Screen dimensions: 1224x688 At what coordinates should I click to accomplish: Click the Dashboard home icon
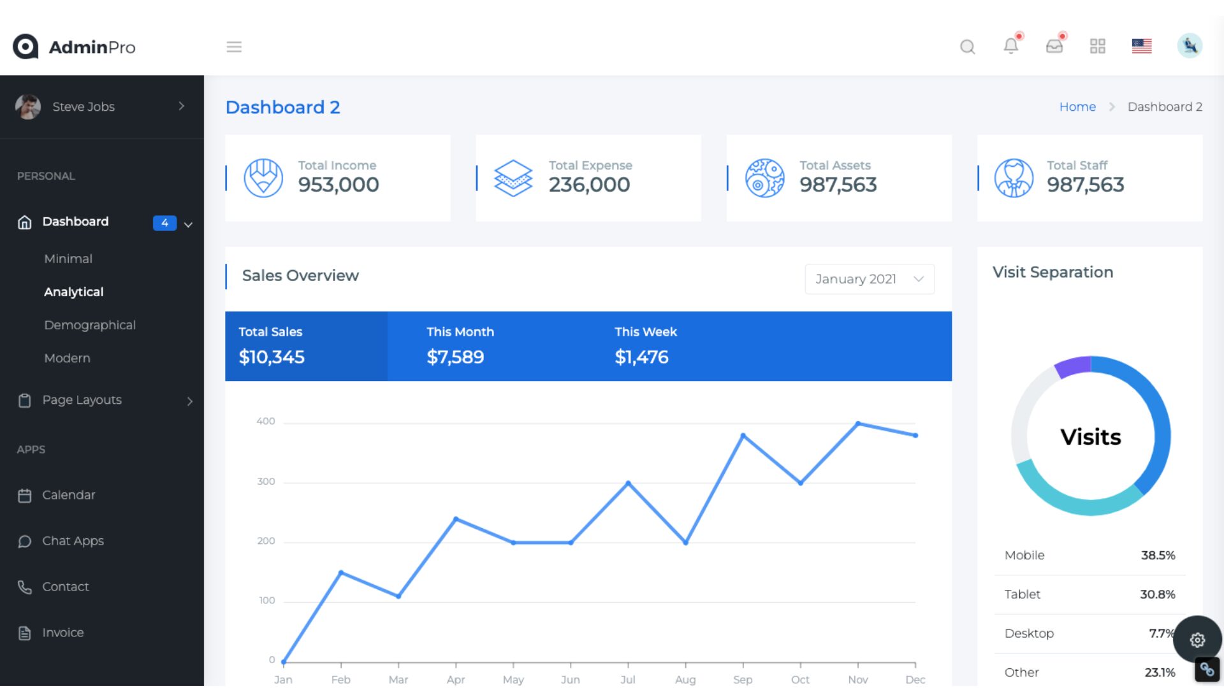[24, 222]
